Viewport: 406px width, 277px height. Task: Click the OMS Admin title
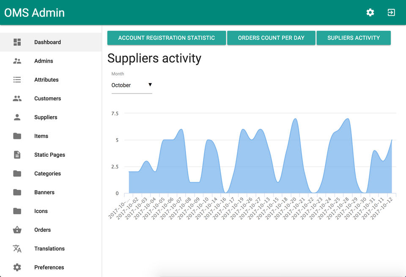tap(35, 13)
